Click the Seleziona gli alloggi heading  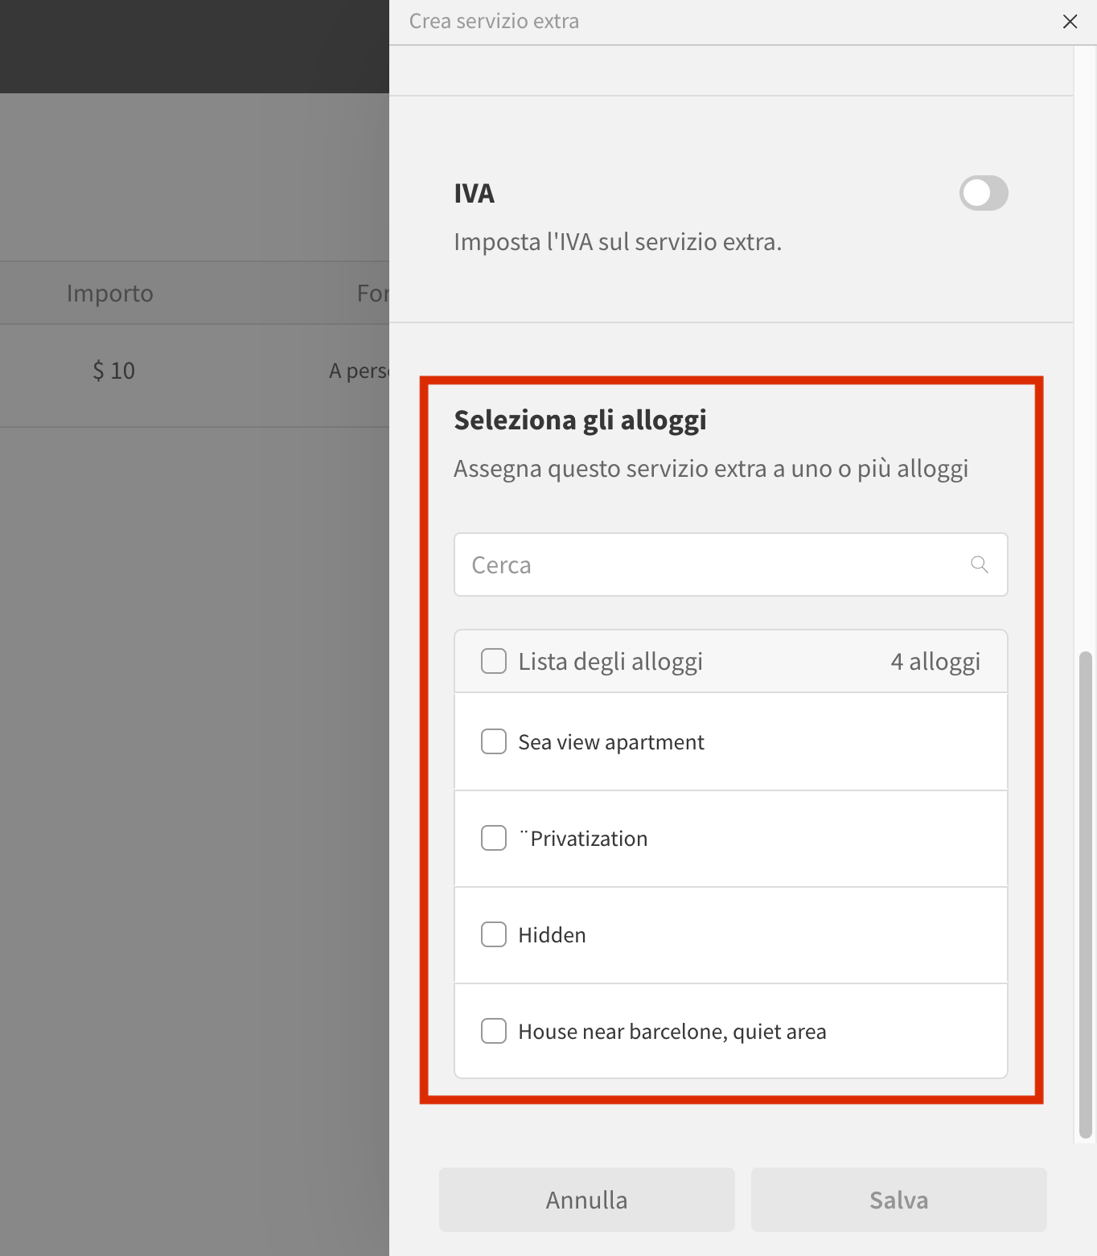point(580,420)
